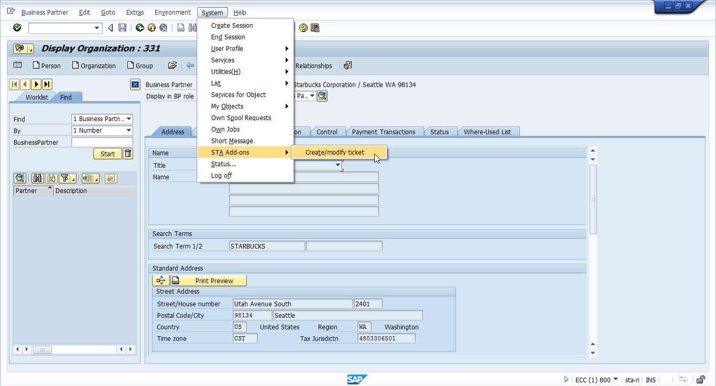Image resolution: width=716 pixels, height=386 pixels.
Task: Click the address transfer icon beside Print Preview
Action: (161, 281)
